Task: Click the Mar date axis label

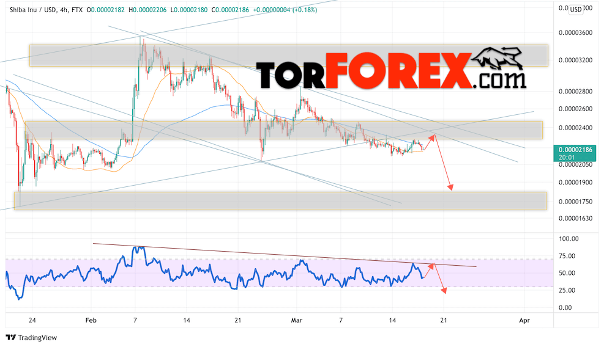Action: [297, 321]
